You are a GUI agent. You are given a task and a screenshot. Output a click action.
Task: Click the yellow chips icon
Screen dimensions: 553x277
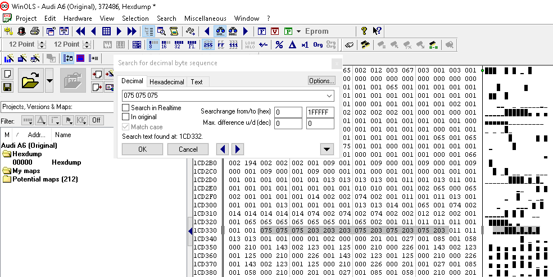point(365,45)
